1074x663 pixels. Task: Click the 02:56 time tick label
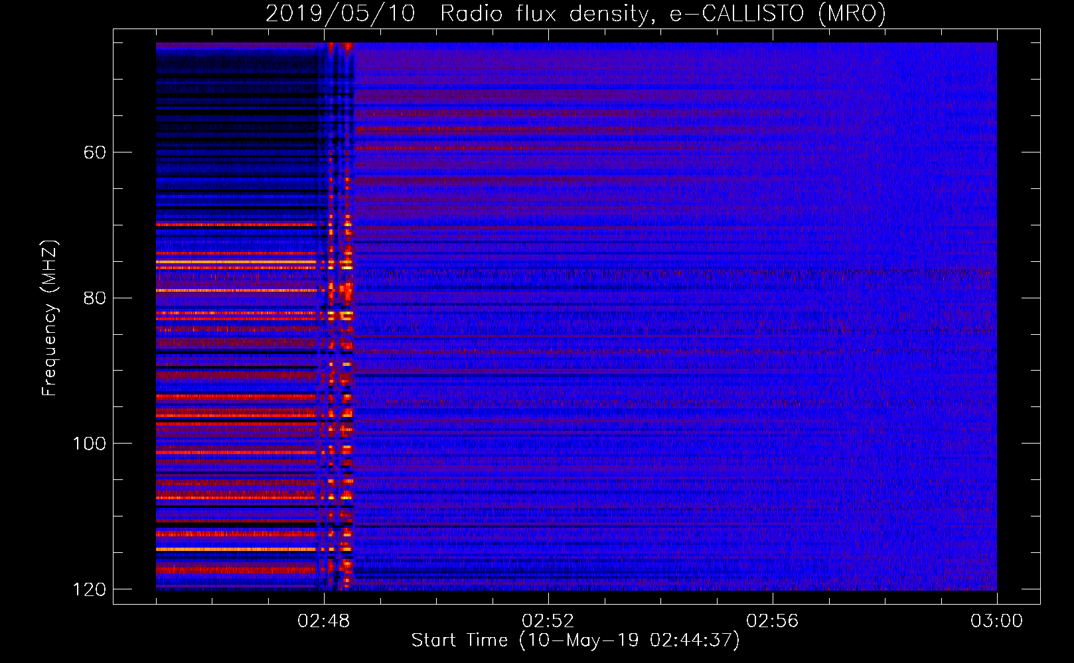(x=773, y=621)
